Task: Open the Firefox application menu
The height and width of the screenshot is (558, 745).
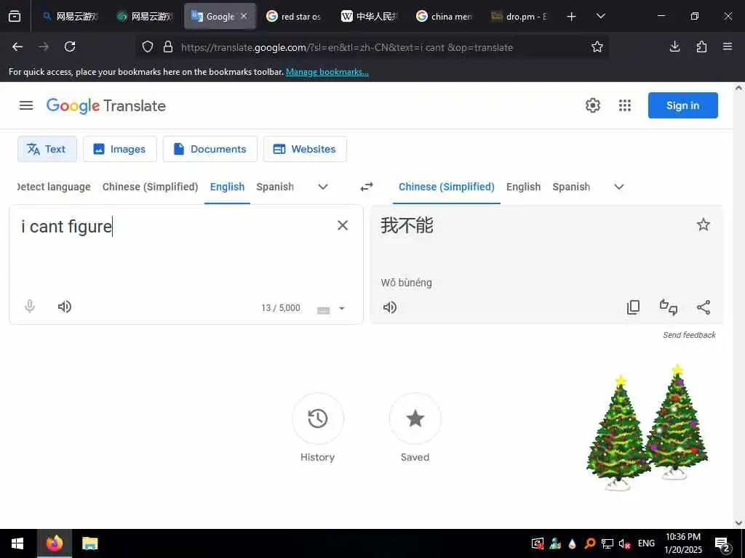Action: pyautogui.click(x=728, y=46)
